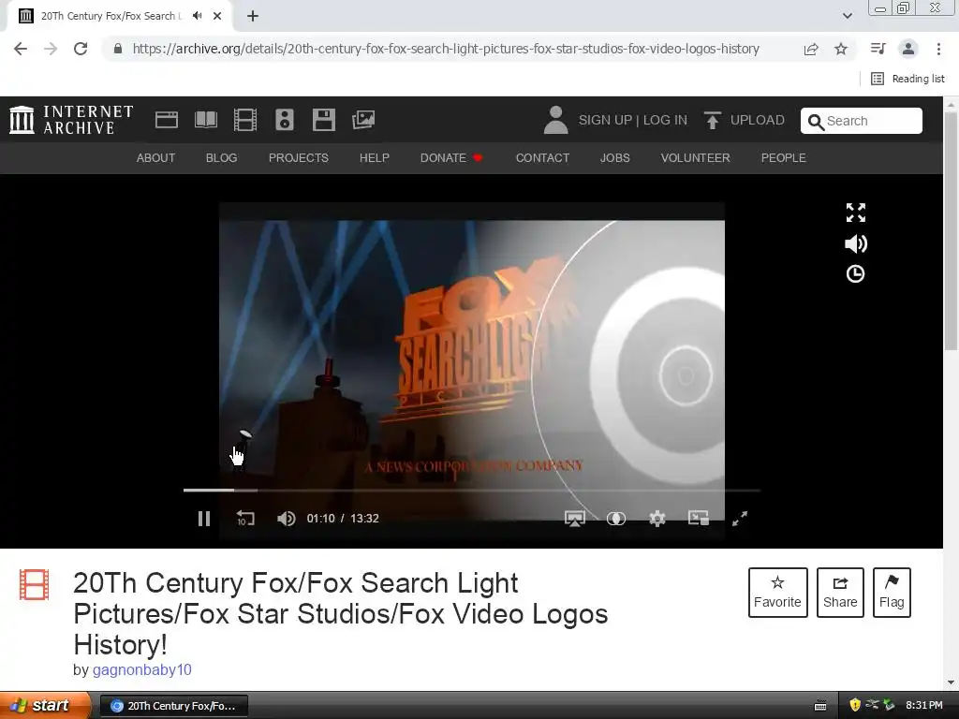Open the Audio speaker icon in navbar
The width and height of the screenshot is (959, 719).
point(285,120)
